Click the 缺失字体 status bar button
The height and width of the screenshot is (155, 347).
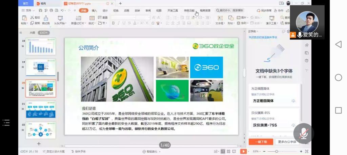point(79,152)
